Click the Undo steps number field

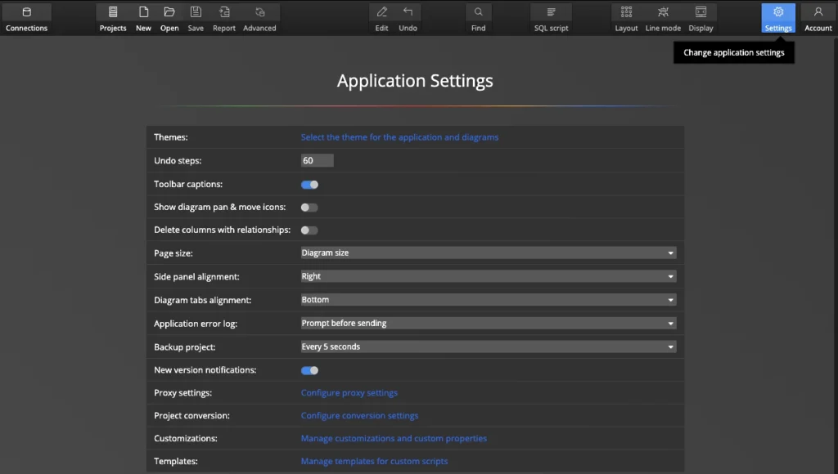click(x=317, y=161)
